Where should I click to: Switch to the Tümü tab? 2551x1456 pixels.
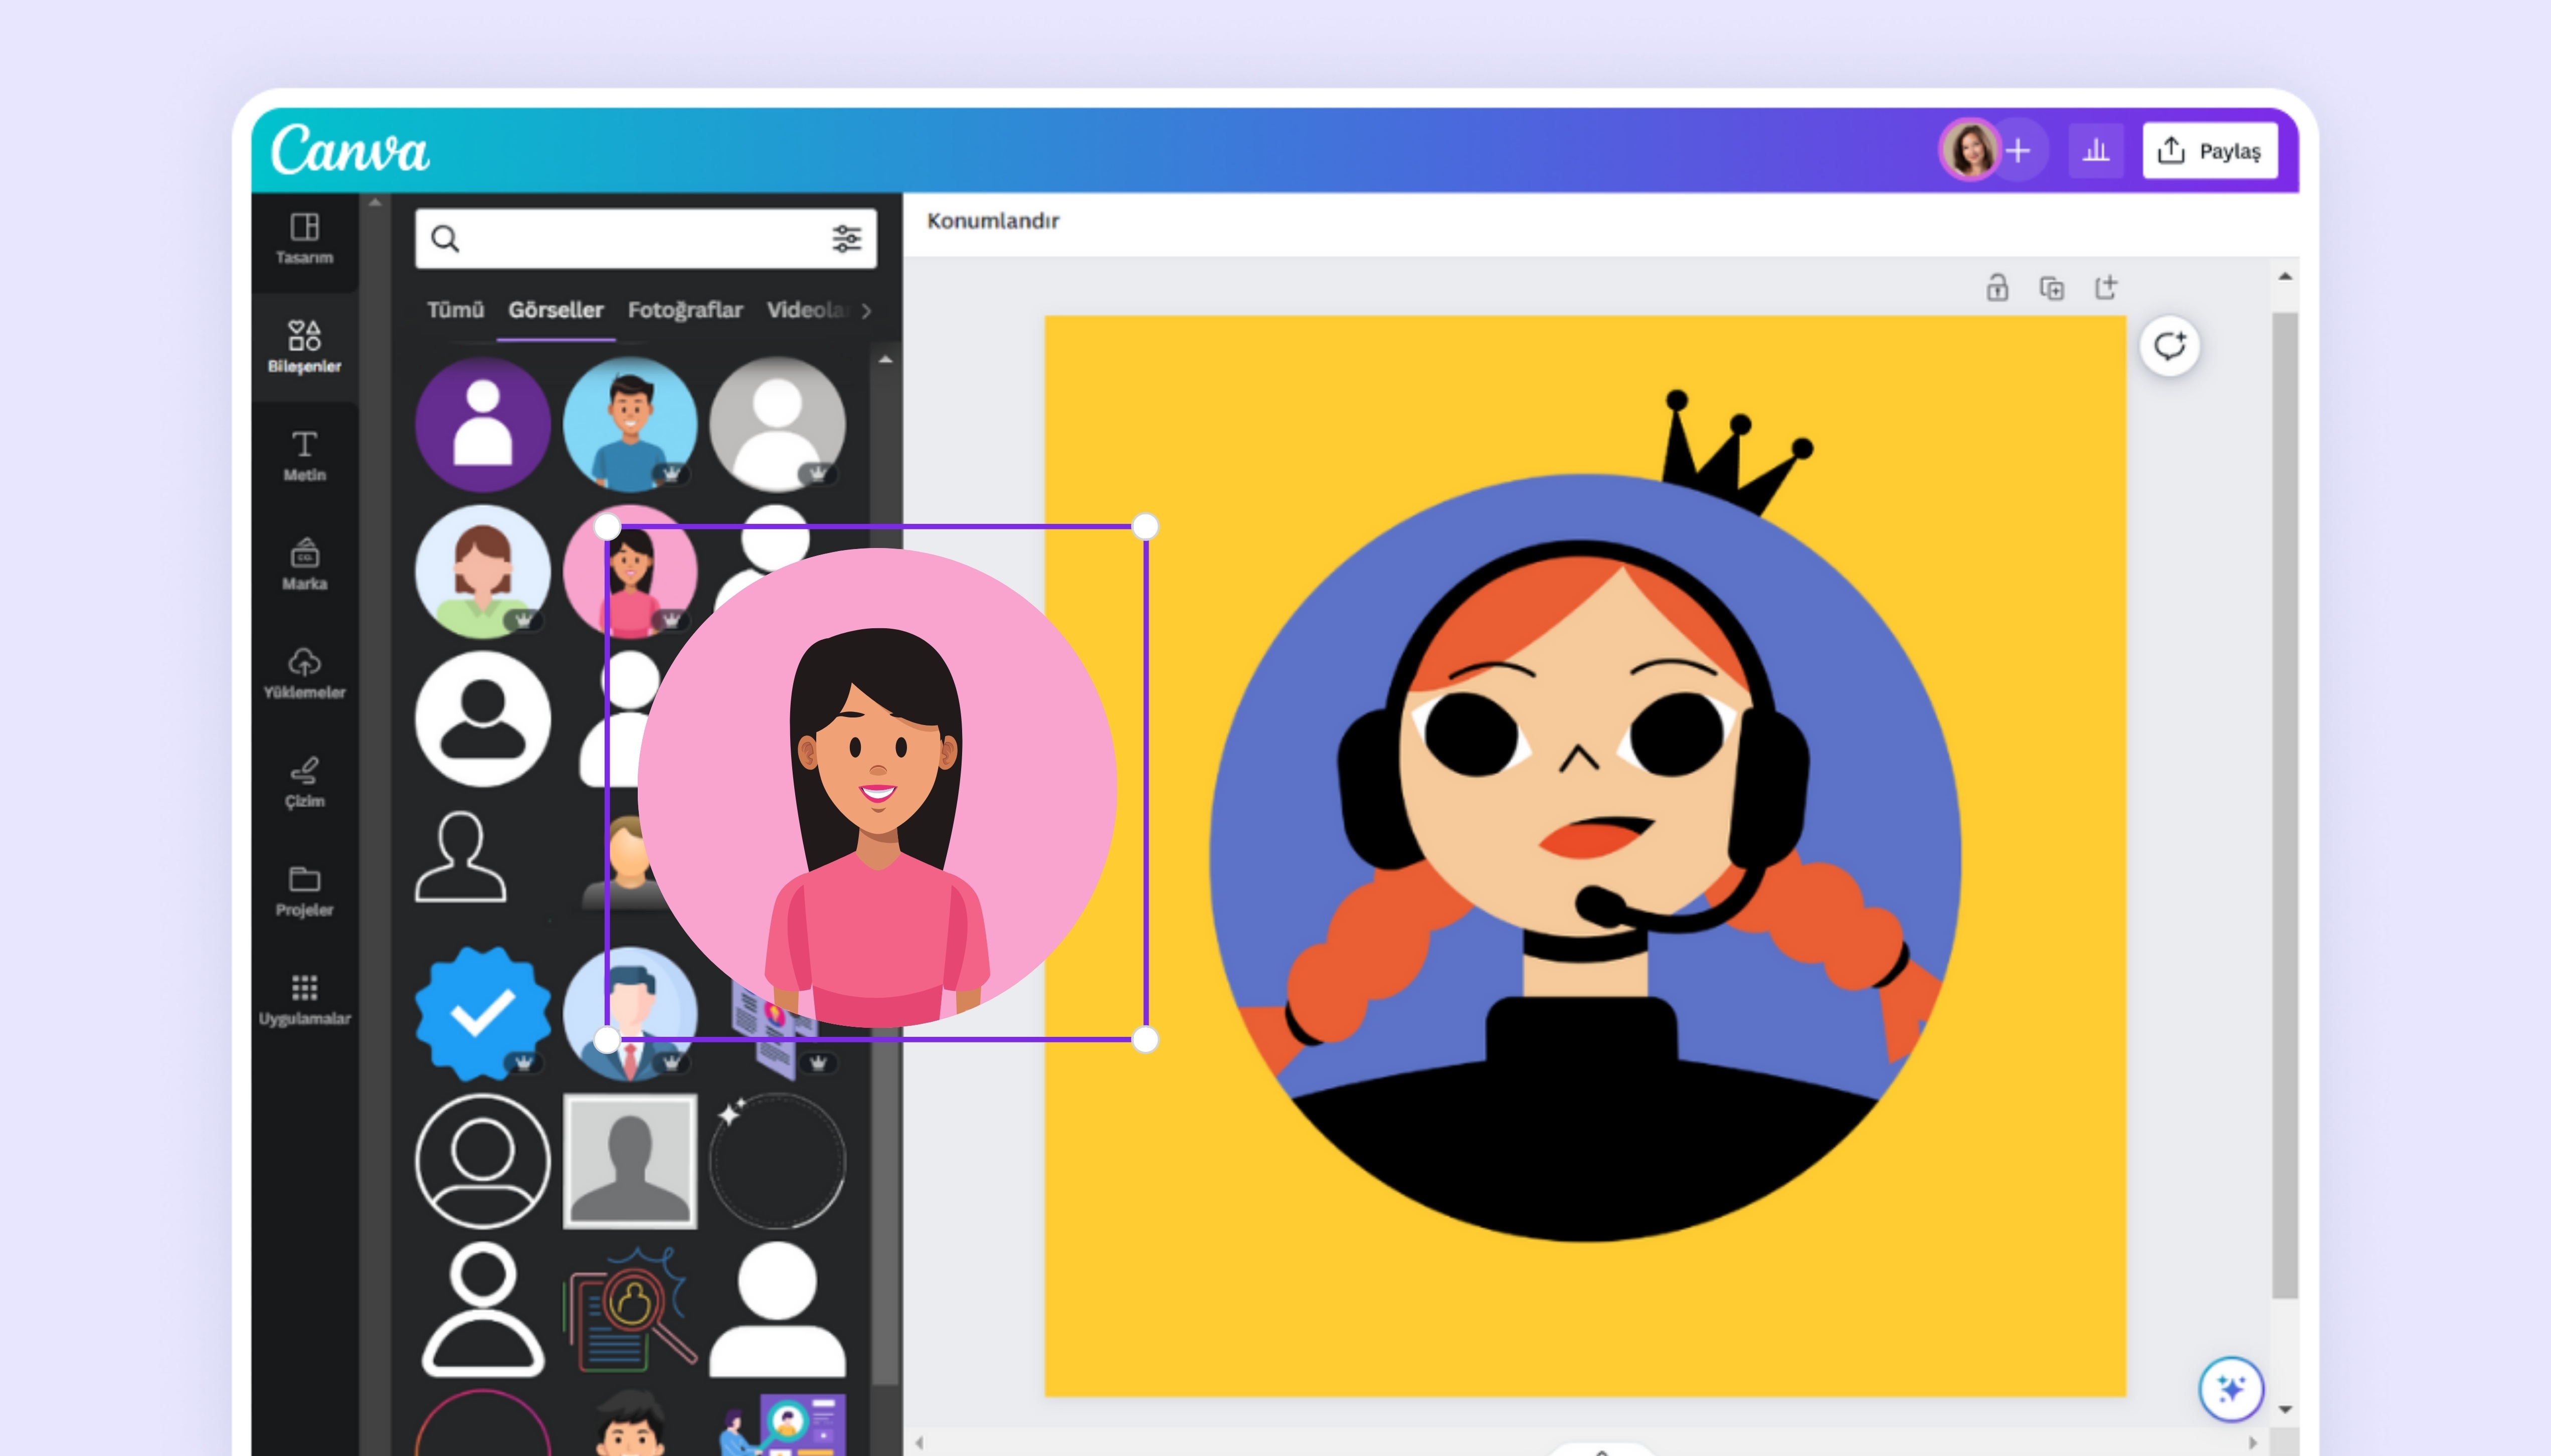click(455, 310)
